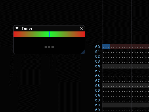Select pattern row number 02
Viewport: 149px width, 112px height.
point(98,57)
